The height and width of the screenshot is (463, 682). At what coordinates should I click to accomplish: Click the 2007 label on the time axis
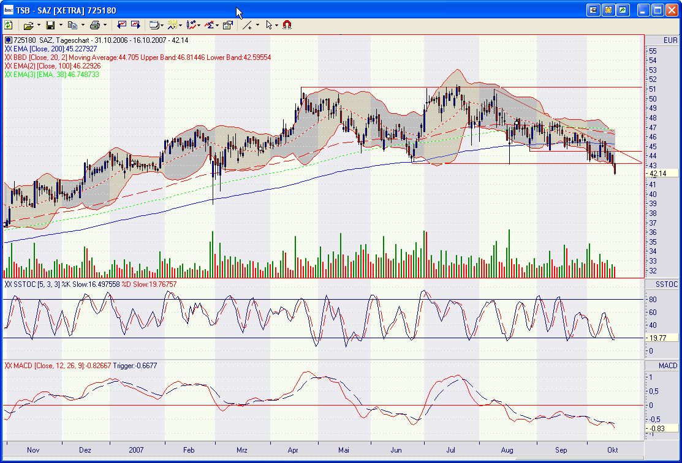(137, 450)
